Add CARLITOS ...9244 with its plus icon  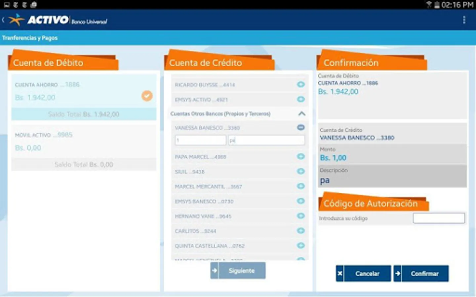pos(301,231)
